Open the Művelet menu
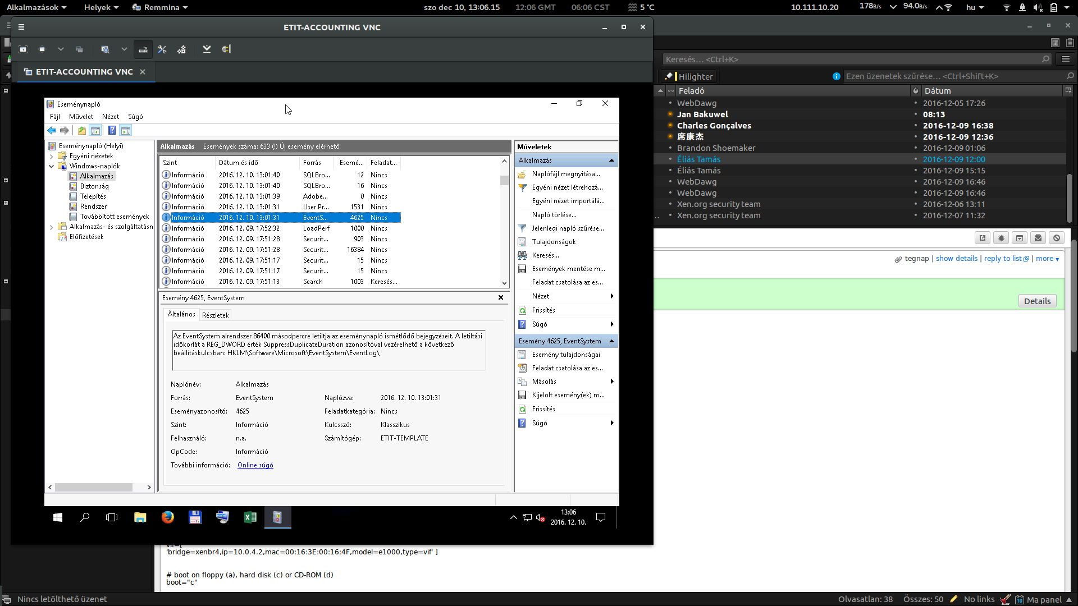 pos(81,117)
